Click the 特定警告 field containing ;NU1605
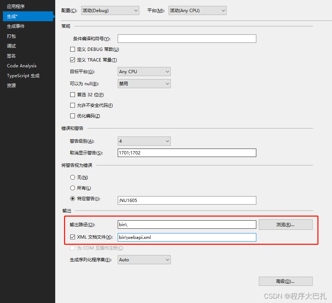The image size is (332, 303). tap(187, 201)
